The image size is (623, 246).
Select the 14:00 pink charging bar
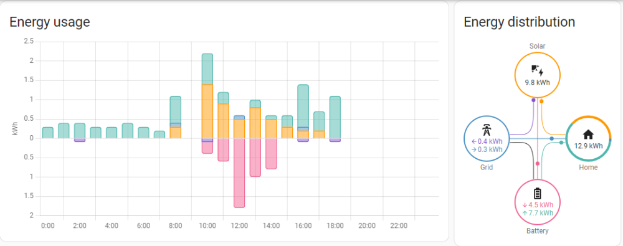tap(271, 153)
